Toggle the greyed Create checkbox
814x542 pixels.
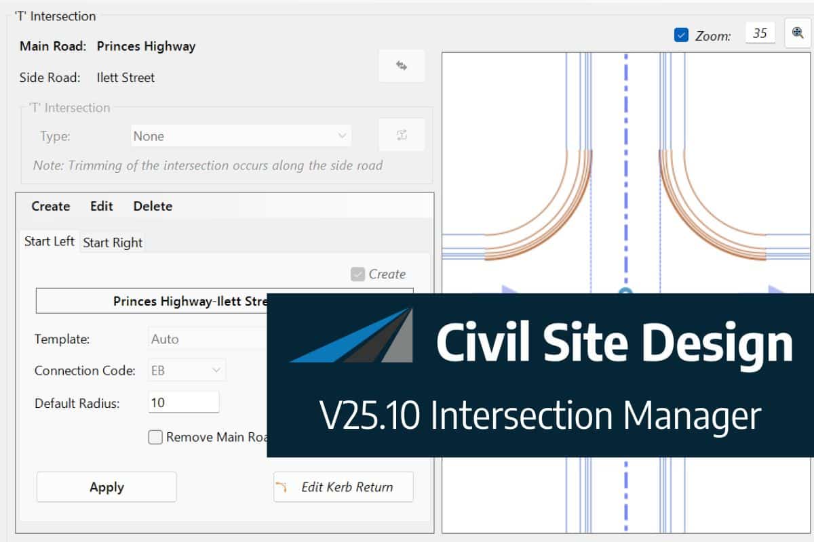point(358,274)
